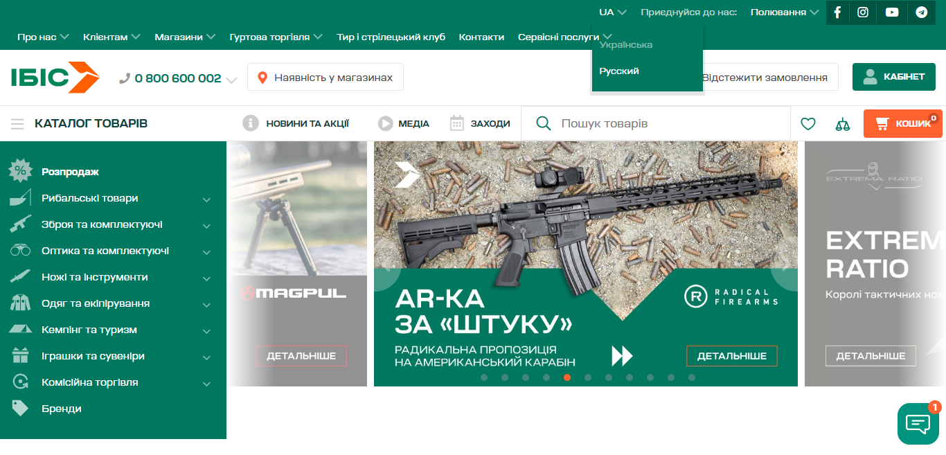Expand Комісійна торгівля submenu chevron
This screenshot has height=455, width=946.
point(206,384)
